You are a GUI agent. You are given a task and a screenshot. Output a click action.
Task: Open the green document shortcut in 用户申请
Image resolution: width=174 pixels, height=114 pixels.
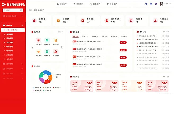click(47, 52)
